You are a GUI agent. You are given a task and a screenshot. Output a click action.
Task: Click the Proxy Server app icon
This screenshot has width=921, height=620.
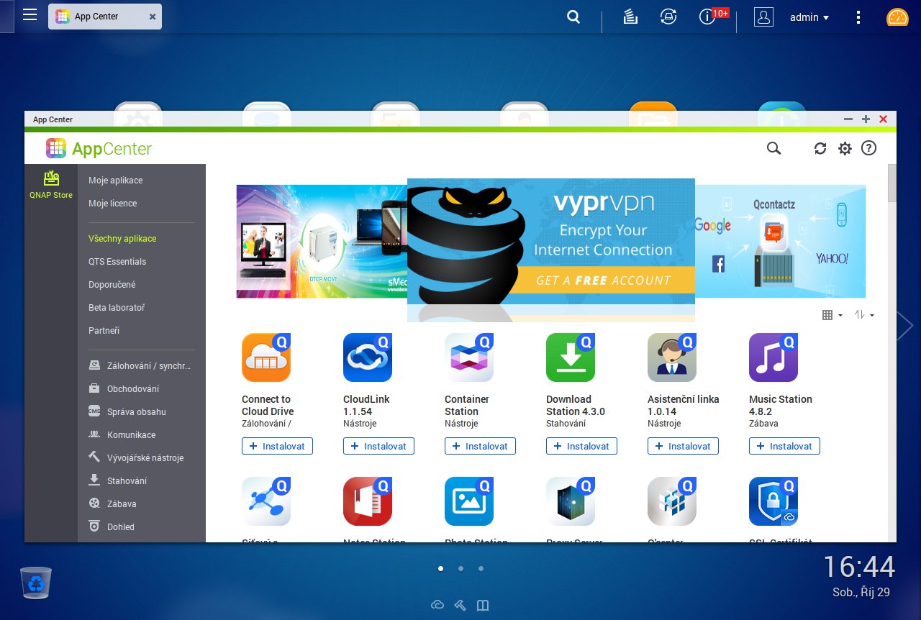(571, 501)
